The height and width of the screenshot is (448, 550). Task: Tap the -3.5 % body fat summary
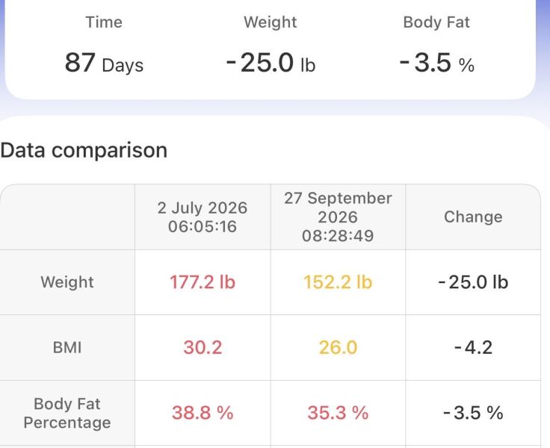436,63
